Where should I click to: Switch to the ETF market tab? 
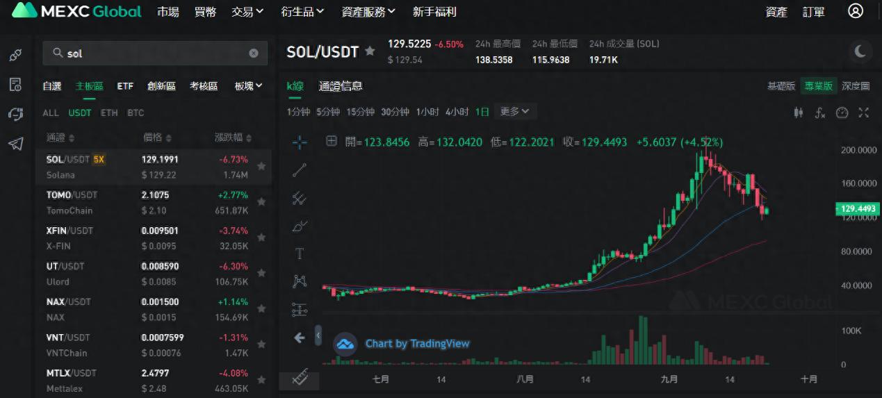pos(125,86)
